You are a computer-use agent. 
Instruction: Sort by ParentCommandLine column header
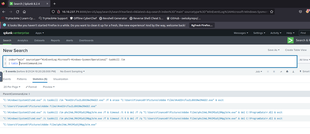(x=17, y=94)
